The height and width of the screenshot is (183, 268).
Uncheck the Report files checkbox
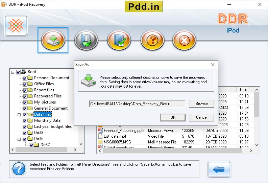25,90
